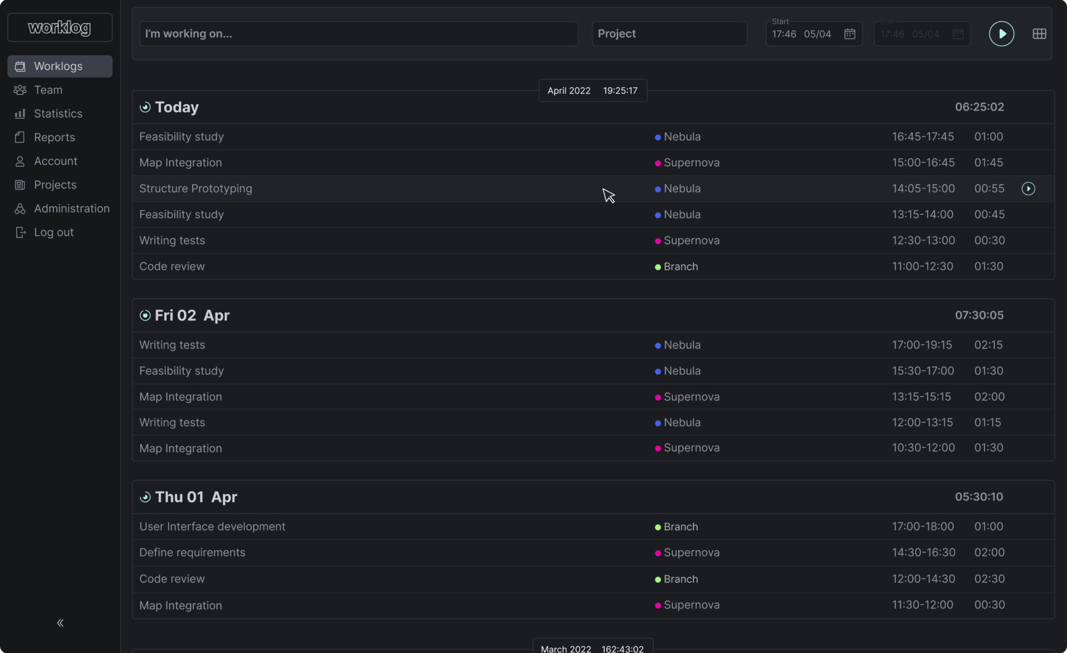The height and width of the screenshot is (653, 1067).
Task: Open Administration via the wrench icon
Action: [20, 208]
